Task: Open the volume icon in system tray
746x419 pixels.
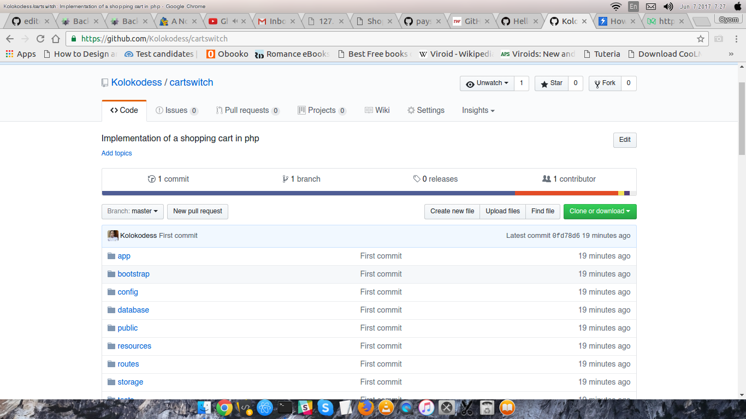Action: tap(668, 7)
